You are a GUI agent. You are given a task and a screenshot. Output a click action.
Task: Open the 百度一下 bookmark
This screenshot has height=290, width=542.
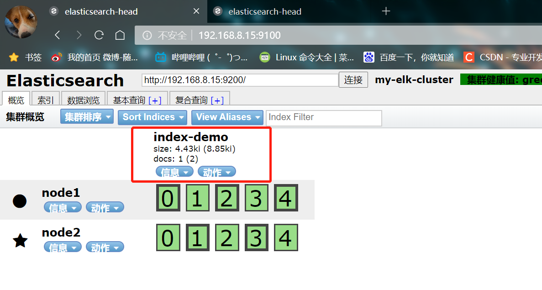[409, 57]
